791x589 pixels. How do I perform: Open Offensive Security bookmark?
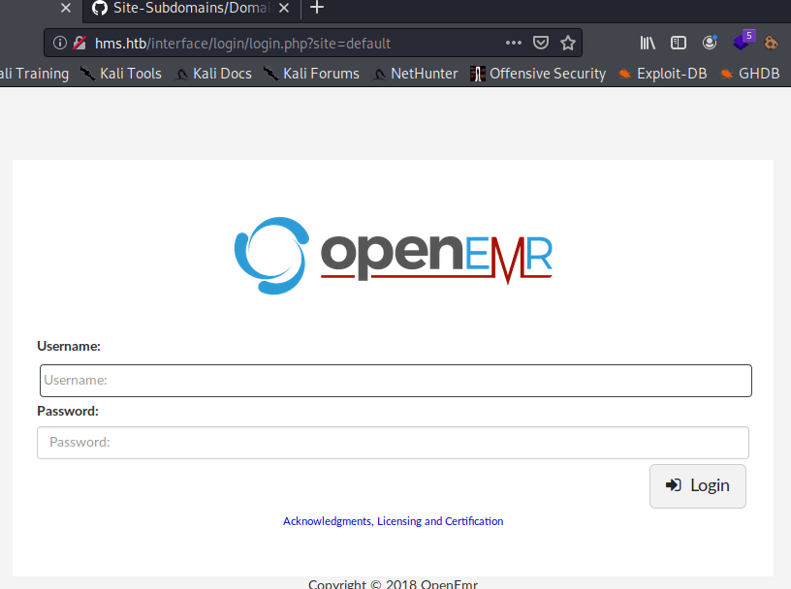tap(538, 74)
